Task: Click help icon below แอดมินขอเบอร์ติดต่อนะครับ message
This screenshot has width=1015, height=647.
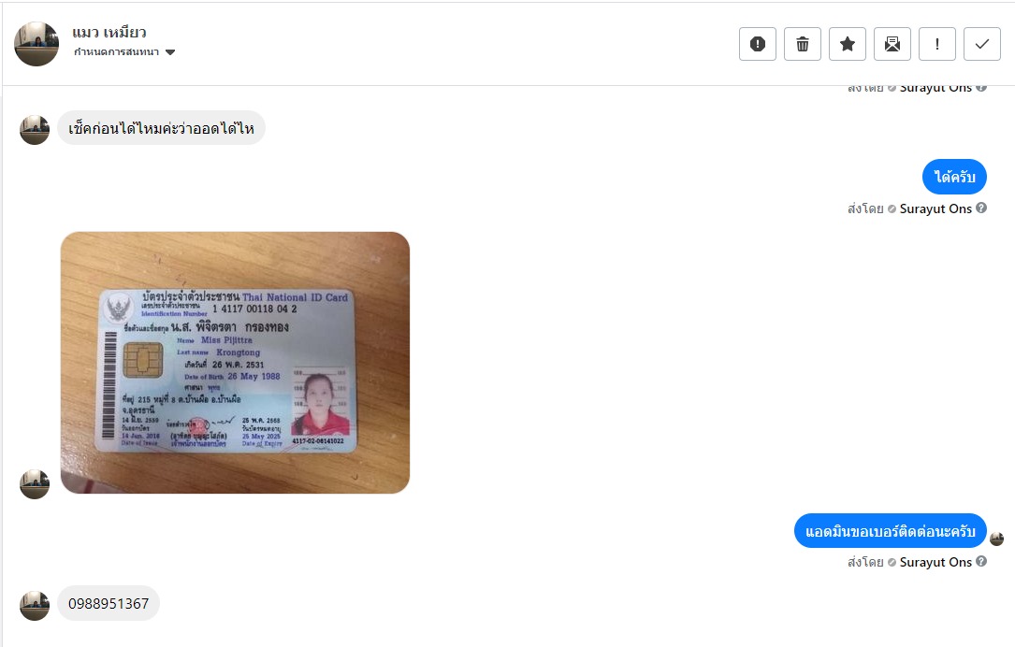Action: [981, 561]
